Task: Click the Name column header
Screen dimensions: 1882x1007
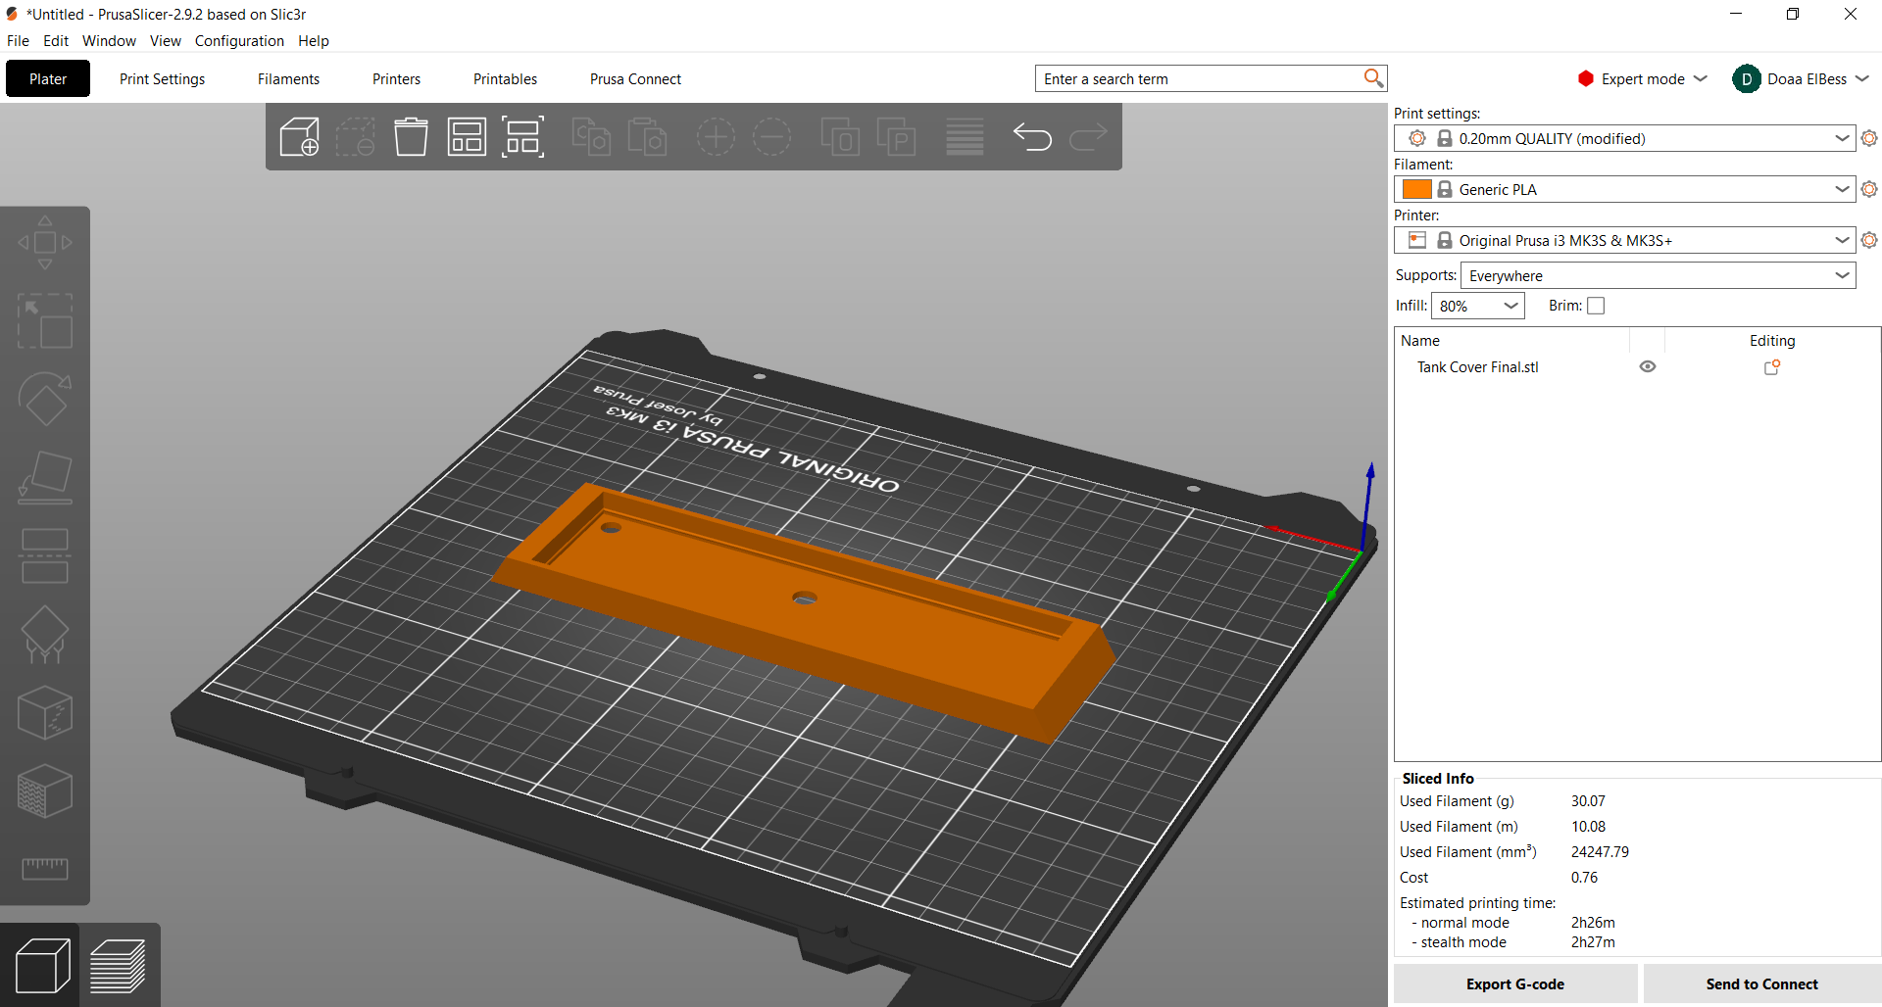Action: pos(1419,341)
